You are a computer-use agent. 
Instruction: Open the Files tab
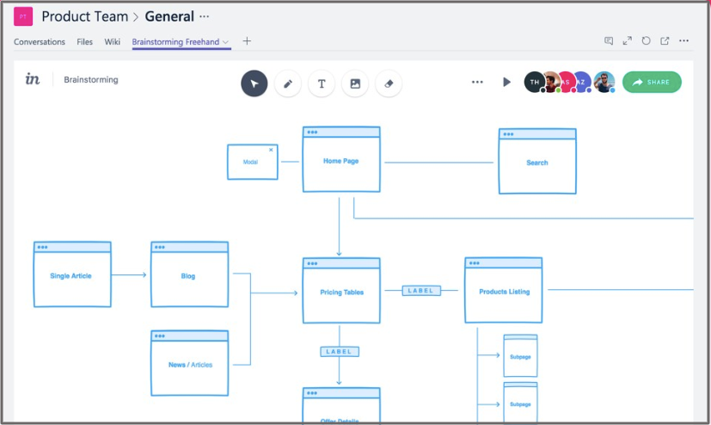84,41
